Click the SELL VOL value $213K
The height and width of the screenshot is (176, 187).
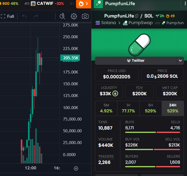click(174, 145)
